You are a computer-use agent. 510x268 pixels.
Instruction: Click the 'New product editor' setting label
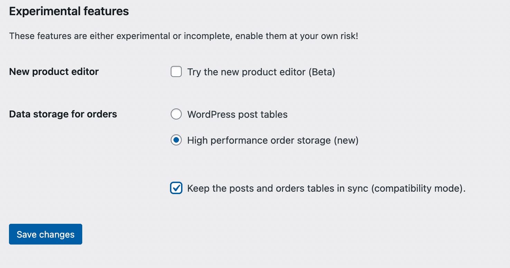[54, 71]
